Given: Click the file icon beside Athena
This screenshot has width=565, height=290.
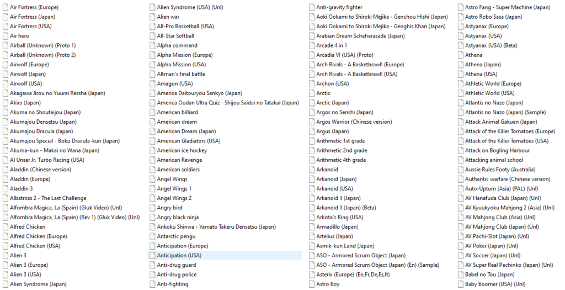Looking at the screenshot, I should 461,55.
